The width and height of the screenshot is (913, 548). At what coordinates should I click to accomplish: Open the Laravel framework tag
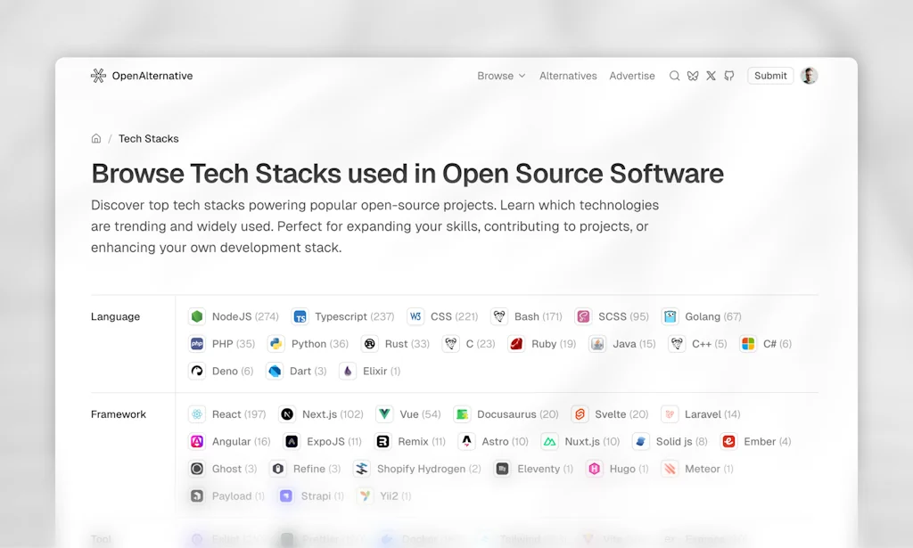tap(700, 413)
